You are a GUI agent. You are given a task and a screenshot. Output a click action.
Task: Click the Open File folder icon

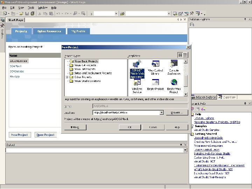(x=21, y=14)
